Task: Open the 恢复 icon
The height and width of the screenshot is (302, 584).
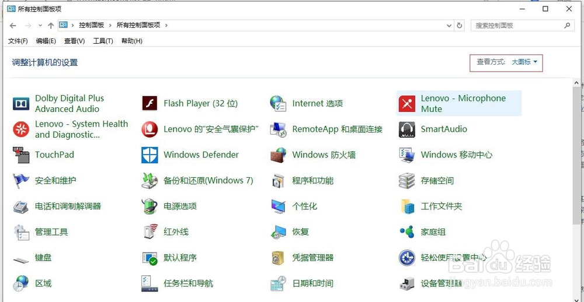Action: point(278,232)
